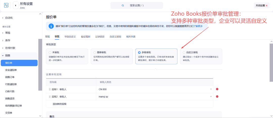Open the 自定义按钮 tab
The image size is (273, 118).
click(x=116, y=36)
